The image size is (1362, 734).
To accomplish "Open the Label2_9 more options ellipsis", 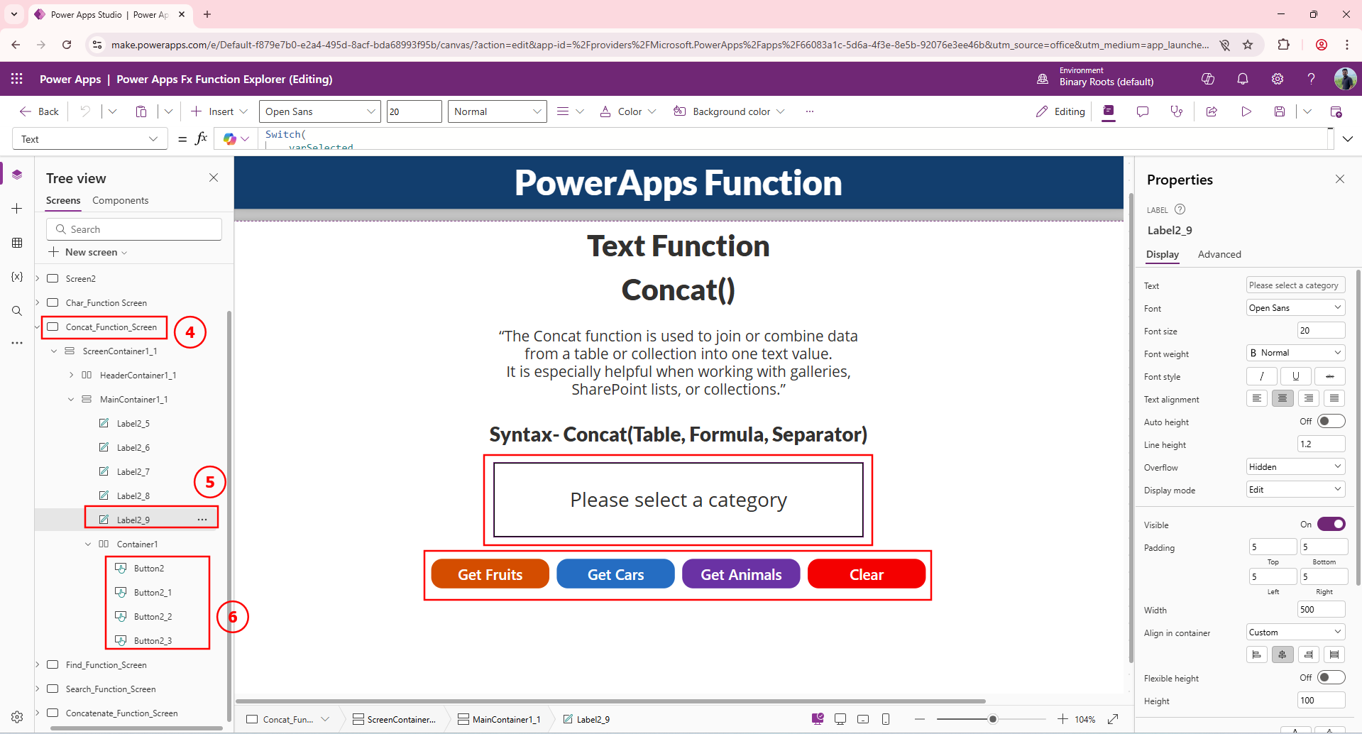I will pyautogui.click(x=202, y=520).
